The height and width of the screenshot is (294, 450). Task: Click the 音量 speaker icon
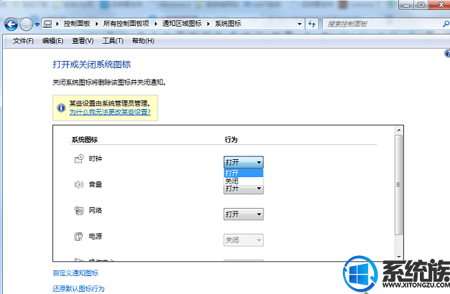tap(79, 184)
